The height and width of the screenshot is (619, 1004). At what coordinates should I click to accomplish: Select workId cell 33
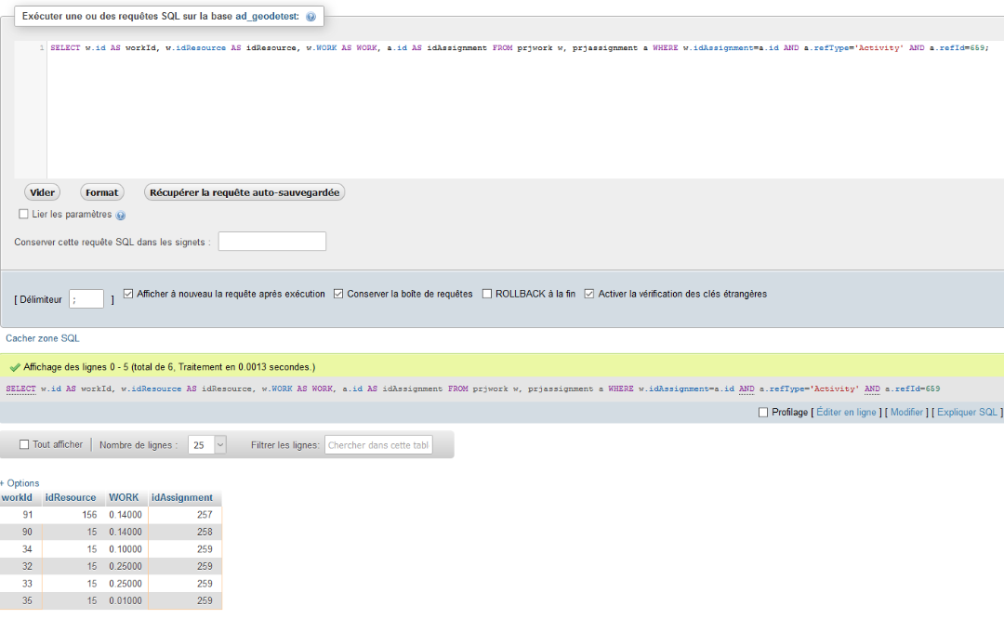pyautogui.click(x=21, y=584)
